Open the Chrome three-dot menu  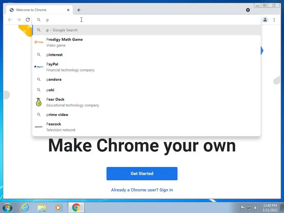pos(274,20)
